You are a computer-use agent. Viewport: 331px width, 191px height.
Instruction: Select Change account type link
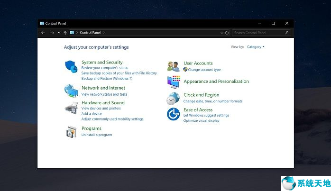pyautogui.click(x=204, y=70)
